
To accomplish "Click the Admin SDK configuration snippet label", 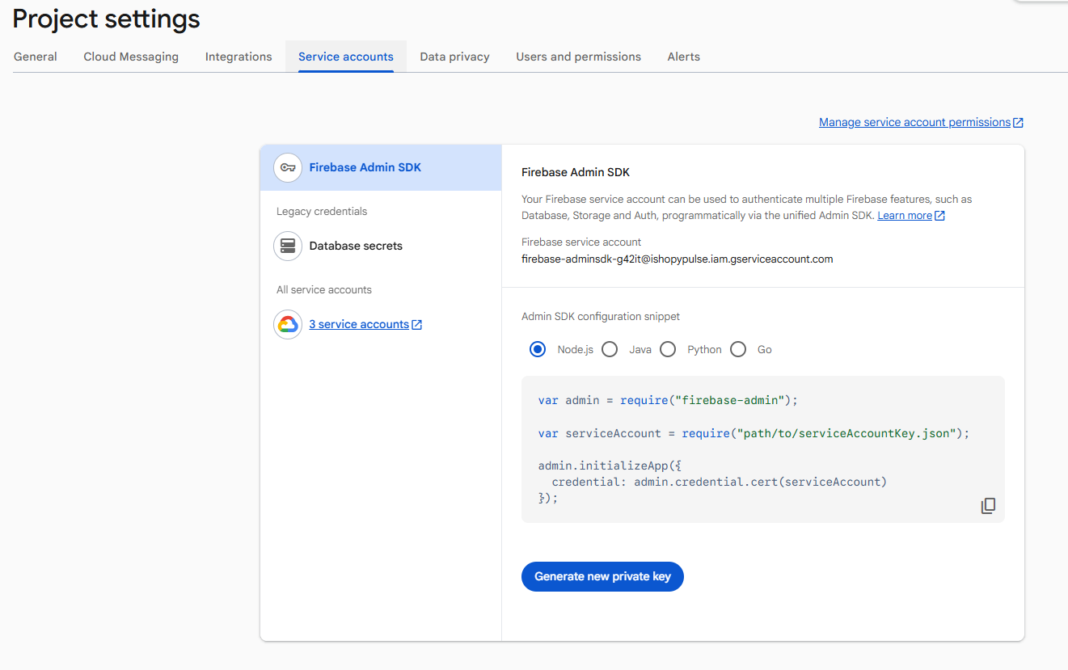I will pos(601,317).
